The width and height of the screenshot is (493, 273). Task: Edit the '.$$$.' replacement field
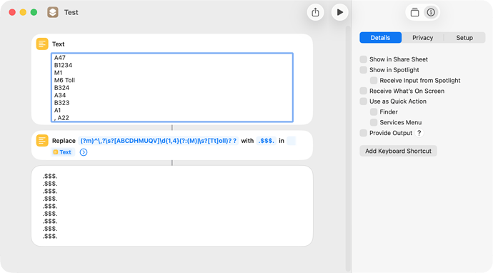click(267, 141)
